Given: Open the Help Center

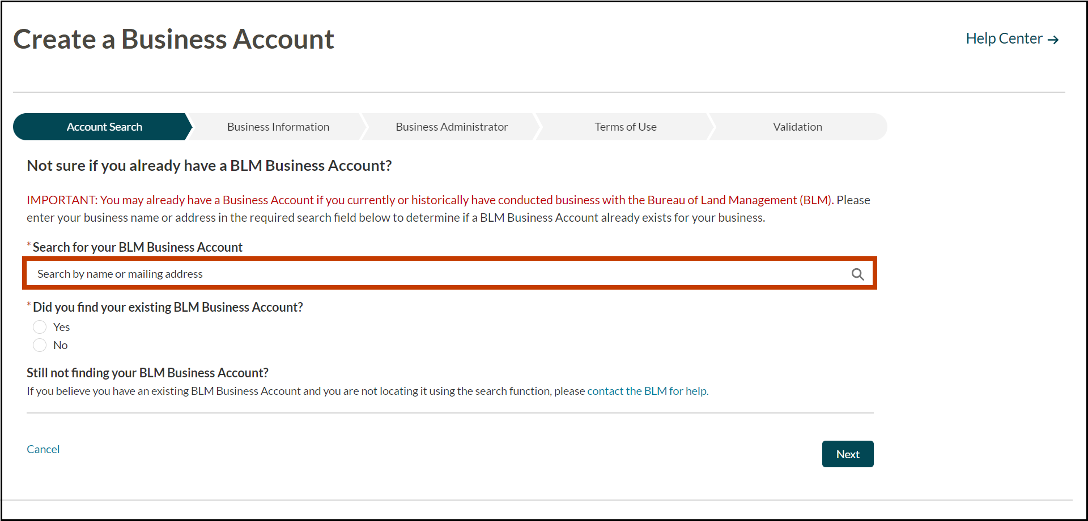Looking at the screenshot, I should click(1004, 38).
